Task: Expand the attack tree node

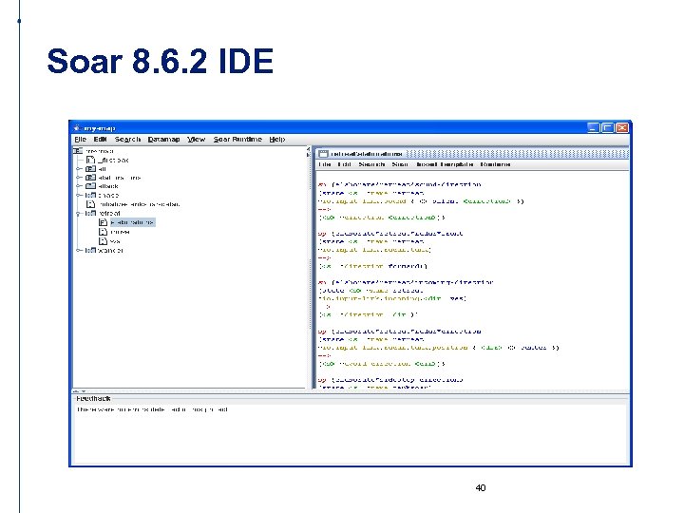Action: 79,186
